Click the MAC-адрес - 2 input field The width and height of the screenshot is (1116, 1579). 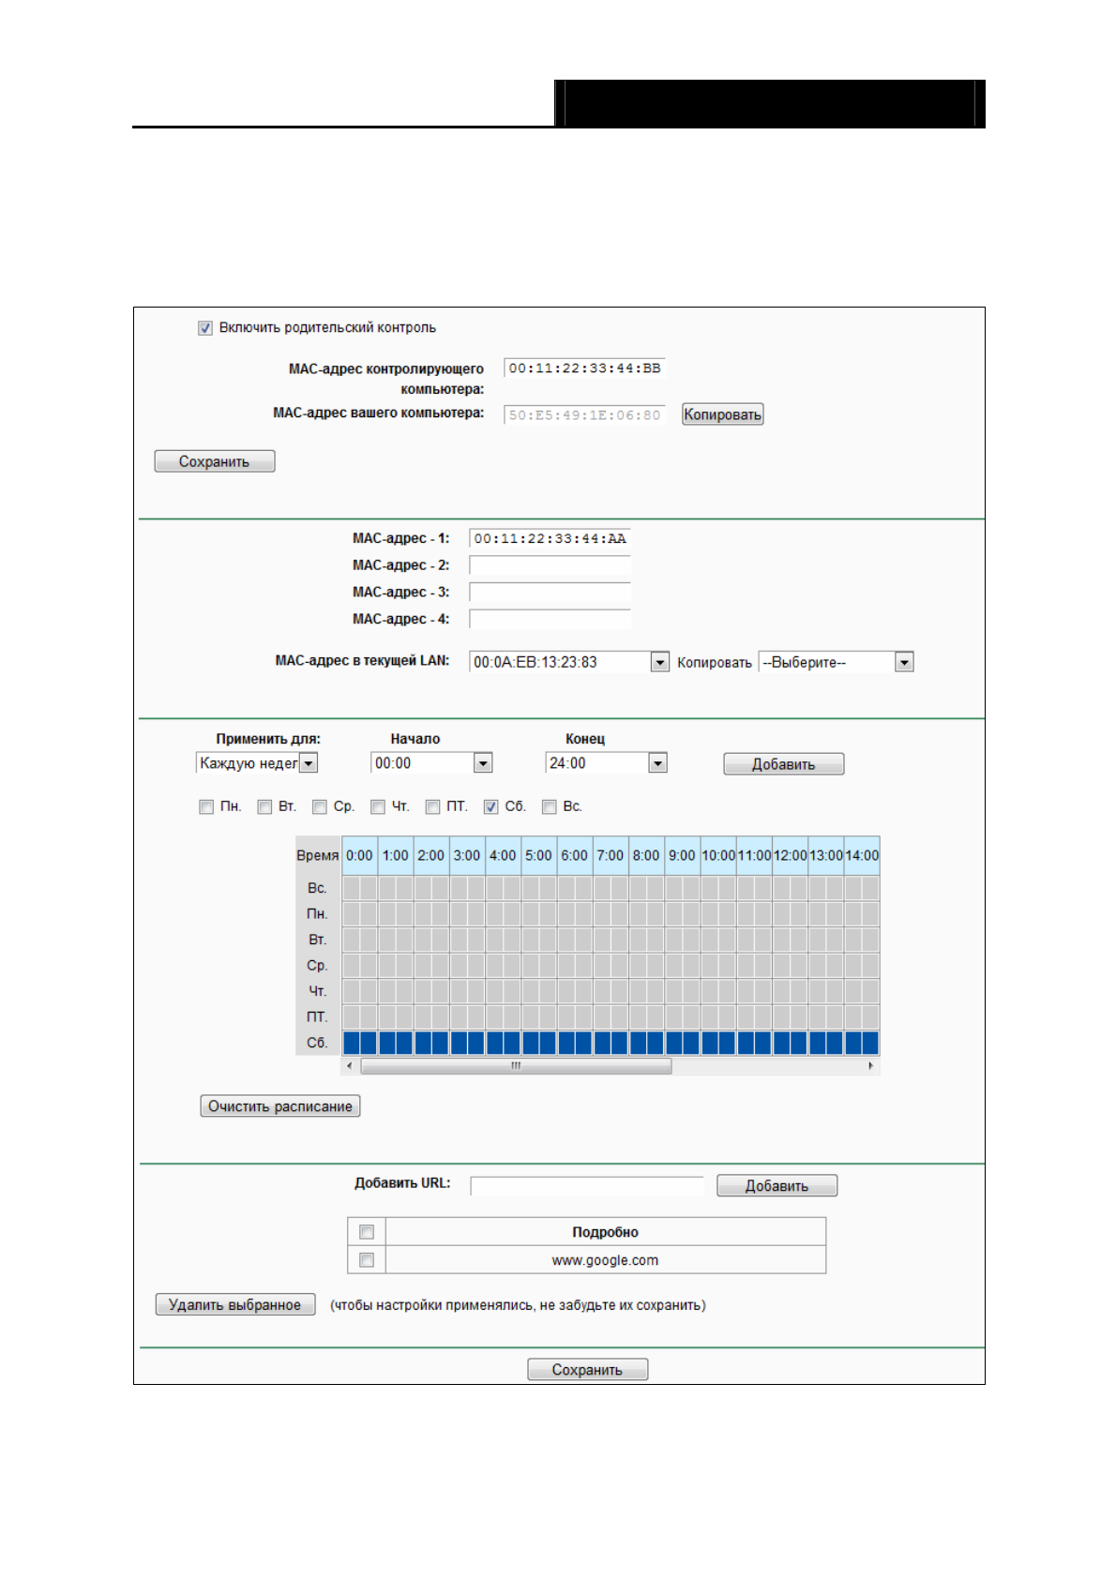coord(550,565)
